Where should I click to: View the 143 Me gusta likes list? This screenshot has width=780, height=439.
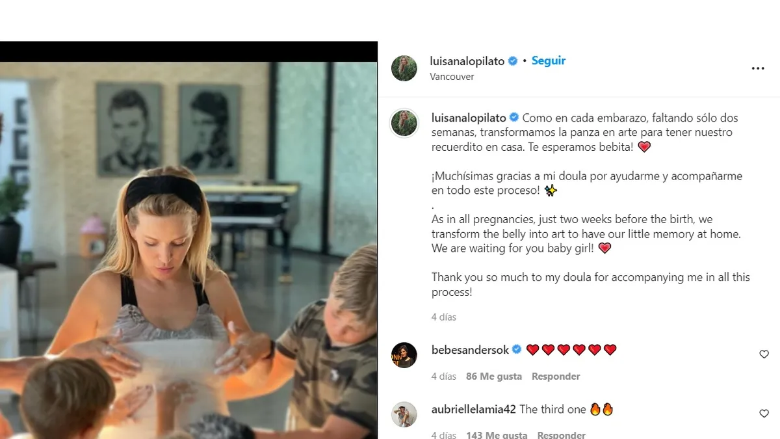pos(495,434)
